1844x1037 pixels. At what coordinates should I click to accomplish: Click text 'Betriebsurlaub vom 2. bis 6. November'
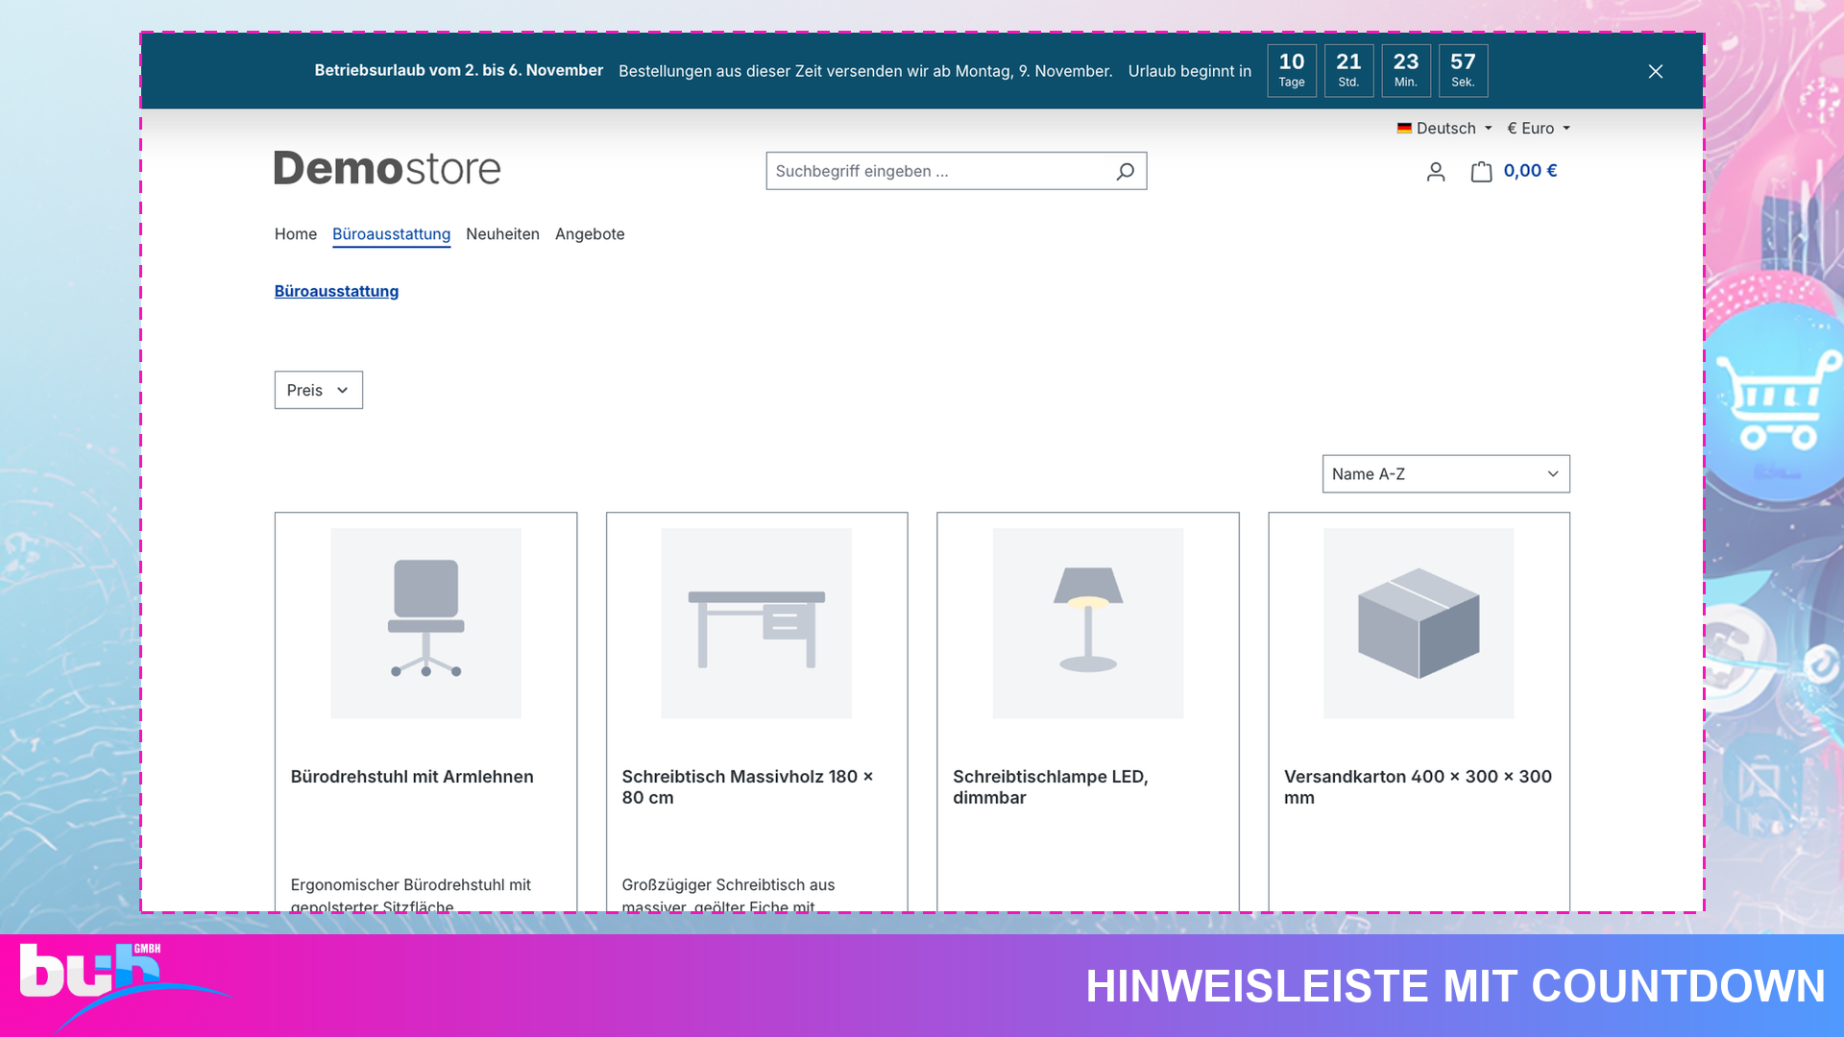(x=459, y=70)
